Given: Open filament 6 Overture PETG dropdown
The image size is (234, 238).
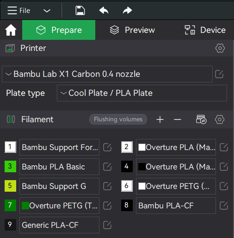Looking at the screenshot, I should tap(176, 186).
